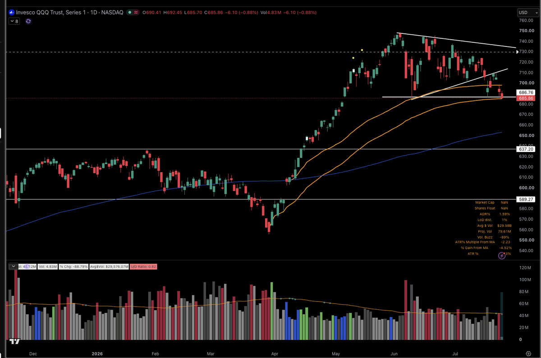The image size is (541, 358).
Task: Click the pink approximate-data indicator icon
Action: [136, 13]
